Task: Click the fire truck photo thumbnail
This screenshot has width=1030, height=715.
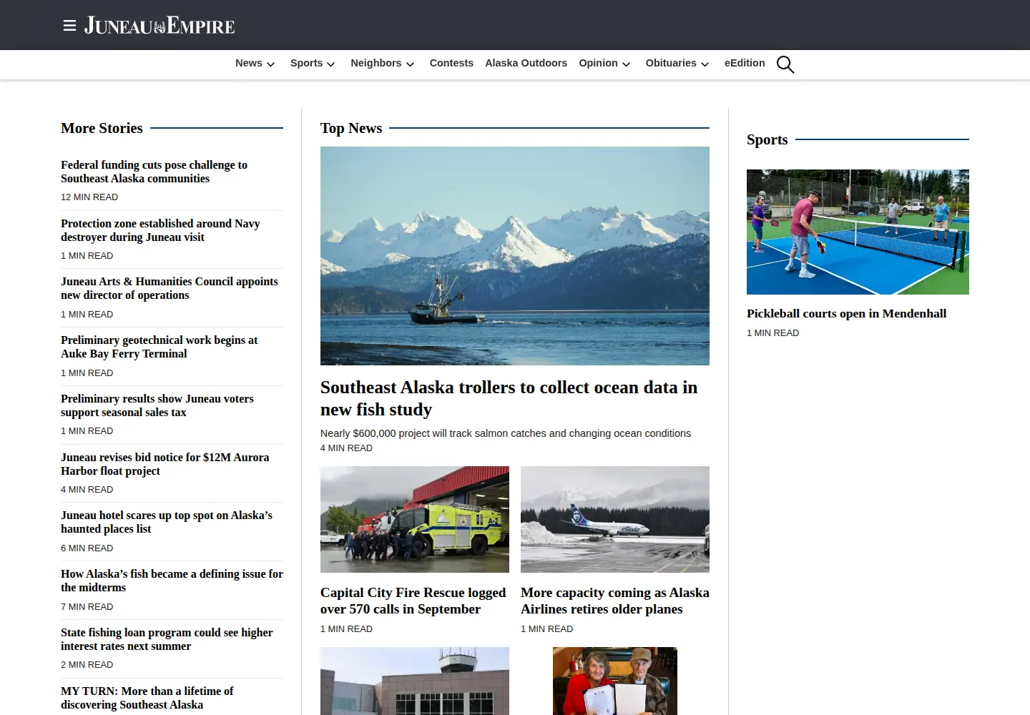Action: (x=415, y=519)
